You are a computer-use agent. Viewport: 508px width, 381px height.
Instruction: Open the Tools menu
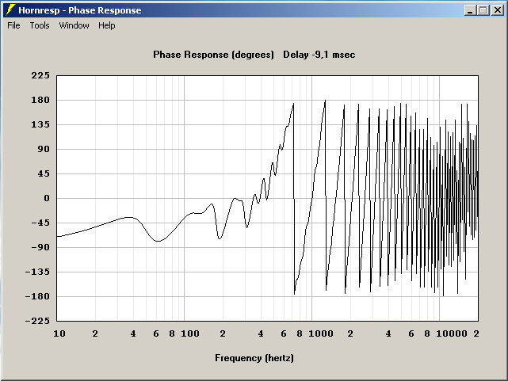[40, 25]
